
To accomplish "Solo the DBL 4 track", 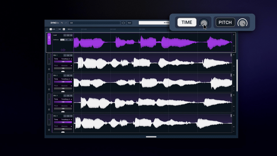I will [65, 116].
